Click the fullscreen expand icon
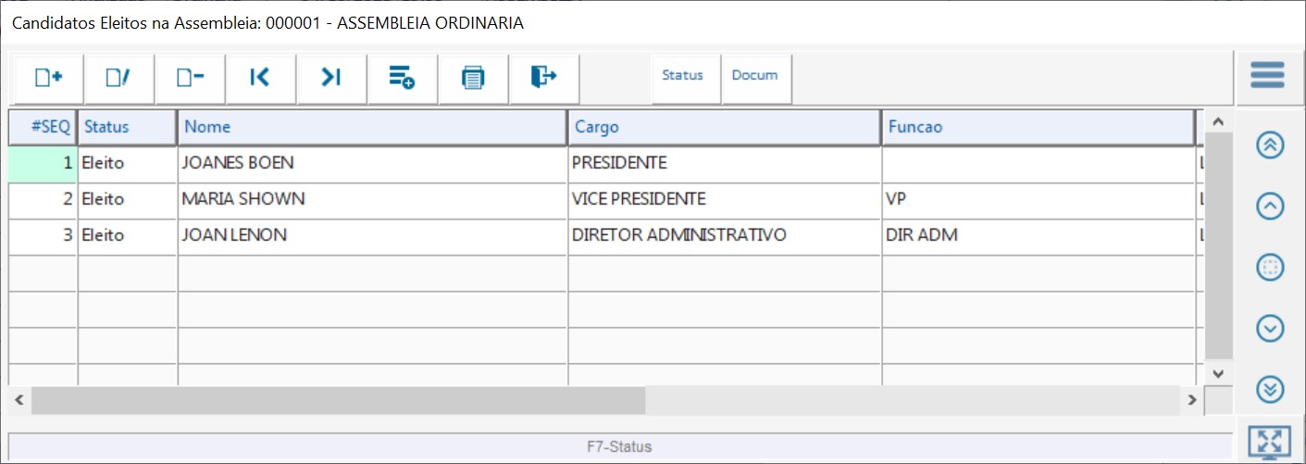 [x=1269, y=443]
